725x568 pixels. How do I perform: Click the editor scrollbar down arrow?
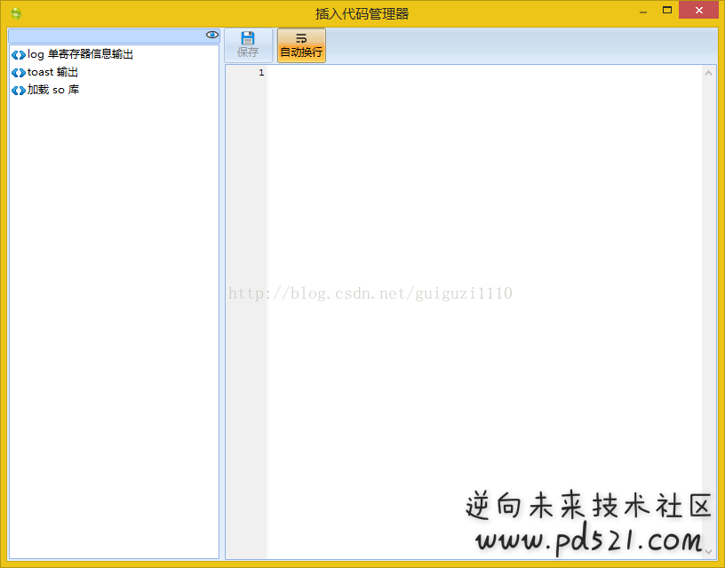point(708,551)
